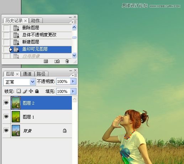Expand the 不透明度 opacity slider arrow

click(x=73, y=81)
